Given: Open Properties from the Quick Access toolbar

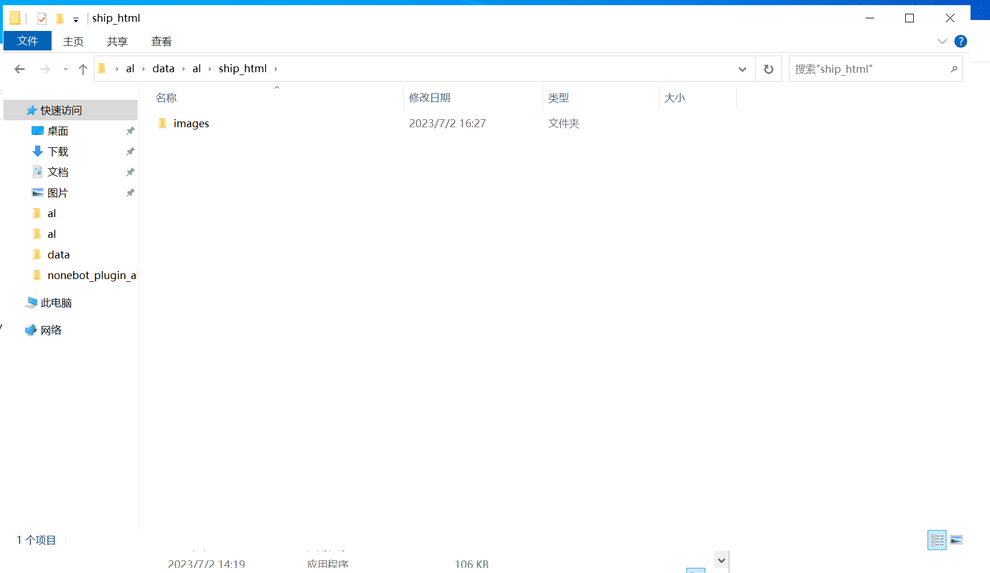Looking at the screenshot, I should click(x=42, y=18).
